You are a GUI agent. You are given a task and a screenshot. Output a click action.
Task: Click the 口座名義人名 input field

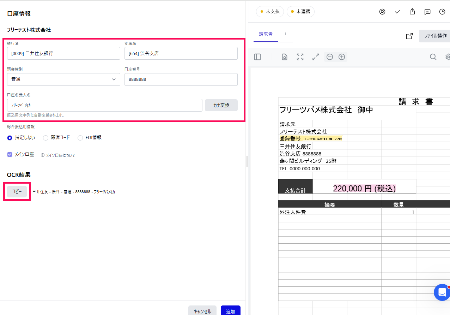click(x=105, y=105)
